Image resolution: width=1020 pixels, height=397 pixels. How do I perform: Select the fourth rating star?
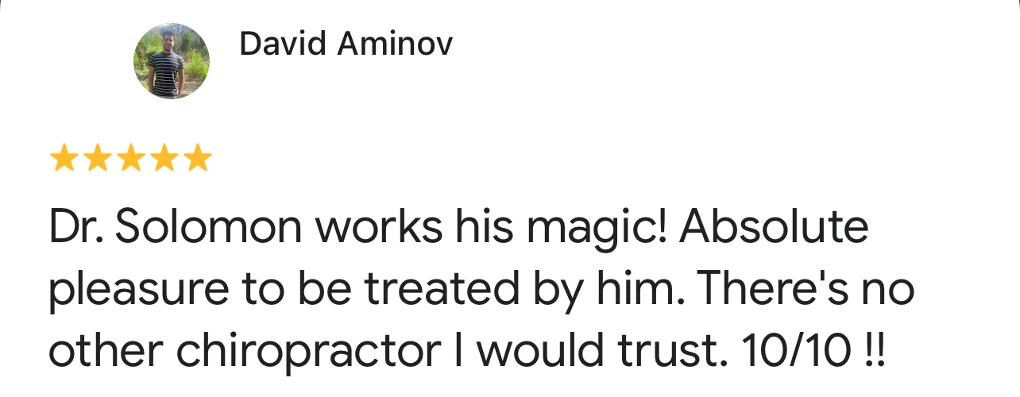[164, 159]
